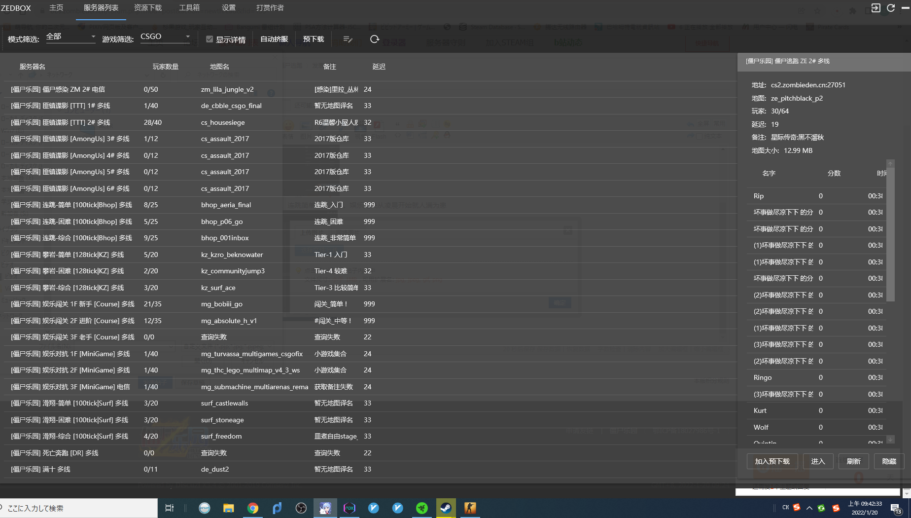Click the edit list icon in toolbar
Image resolution: width=911 pixels, height=518 pixels.
pos(348,39)
